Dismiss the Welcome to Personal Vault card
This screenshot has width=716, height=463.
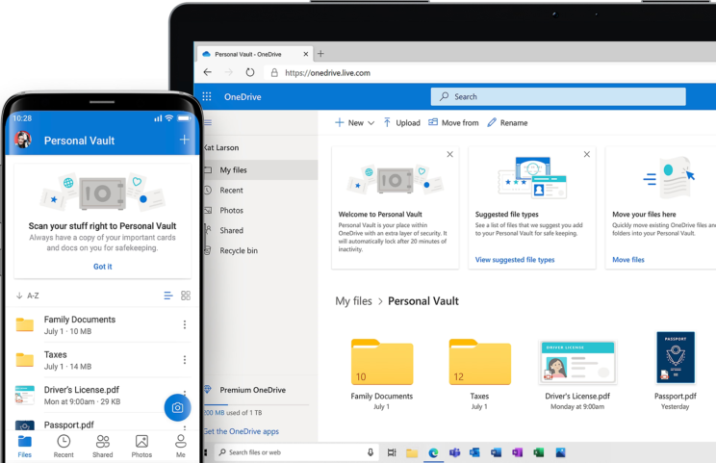[449, 154]
